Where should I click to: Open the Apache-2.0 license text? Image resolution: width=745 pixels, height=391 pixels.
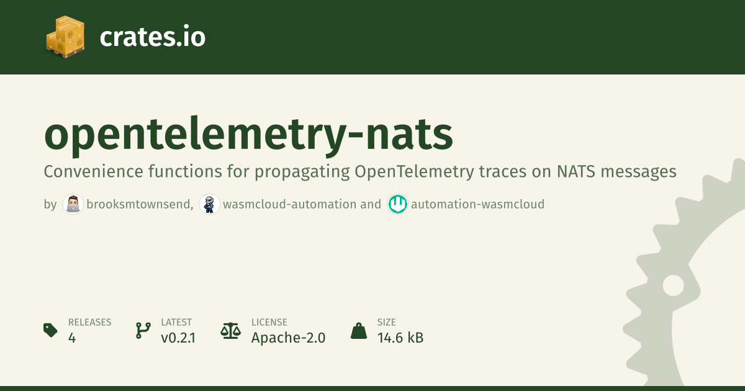(288, 338)
